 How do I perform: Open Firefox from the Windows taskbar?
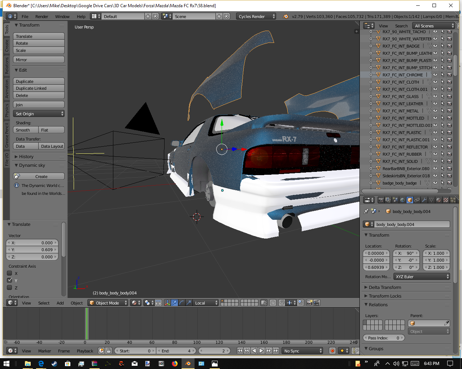(x=175, y=364)
